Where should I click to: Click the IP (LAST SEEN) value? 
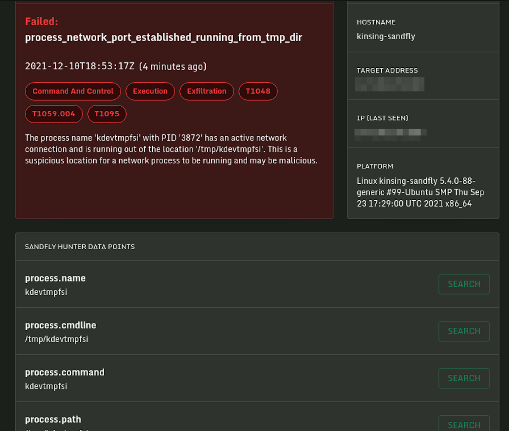point(390,132)
